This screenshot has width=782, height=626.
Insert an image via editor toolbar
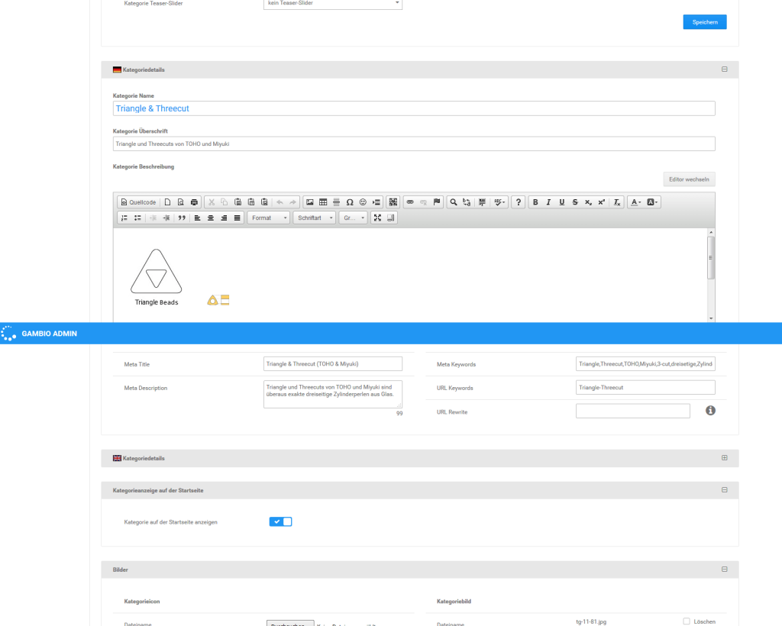pos(309,202)
